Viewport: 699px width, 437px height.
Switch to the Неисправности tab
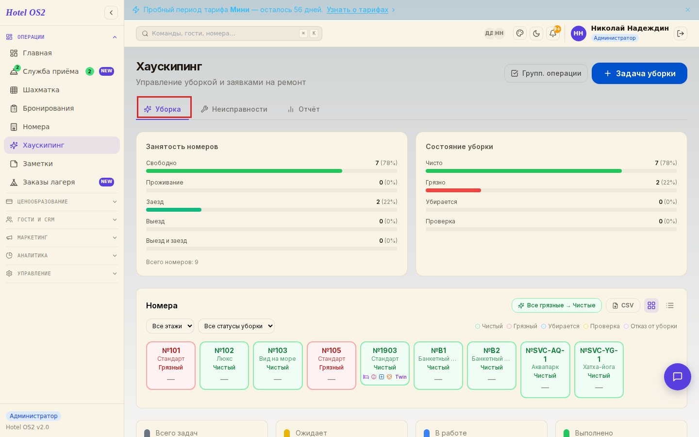pyautogui.click(x=234, y=109)
